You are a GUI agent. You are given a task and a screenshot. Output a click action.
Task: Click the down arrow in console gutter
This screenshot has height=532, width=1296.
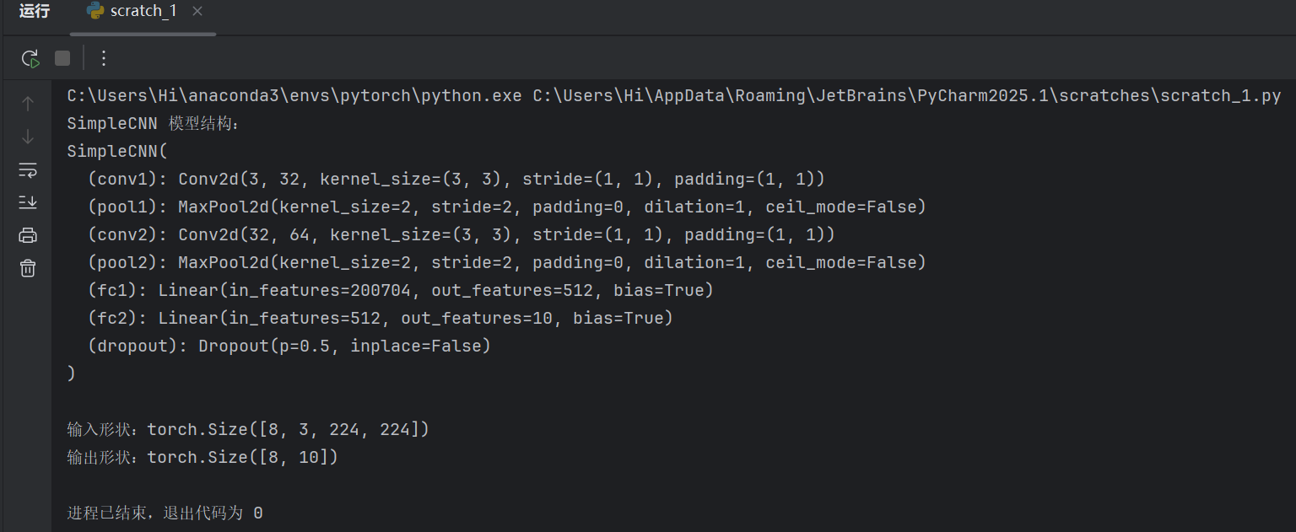pyautogui.click(x=28, y=137)
